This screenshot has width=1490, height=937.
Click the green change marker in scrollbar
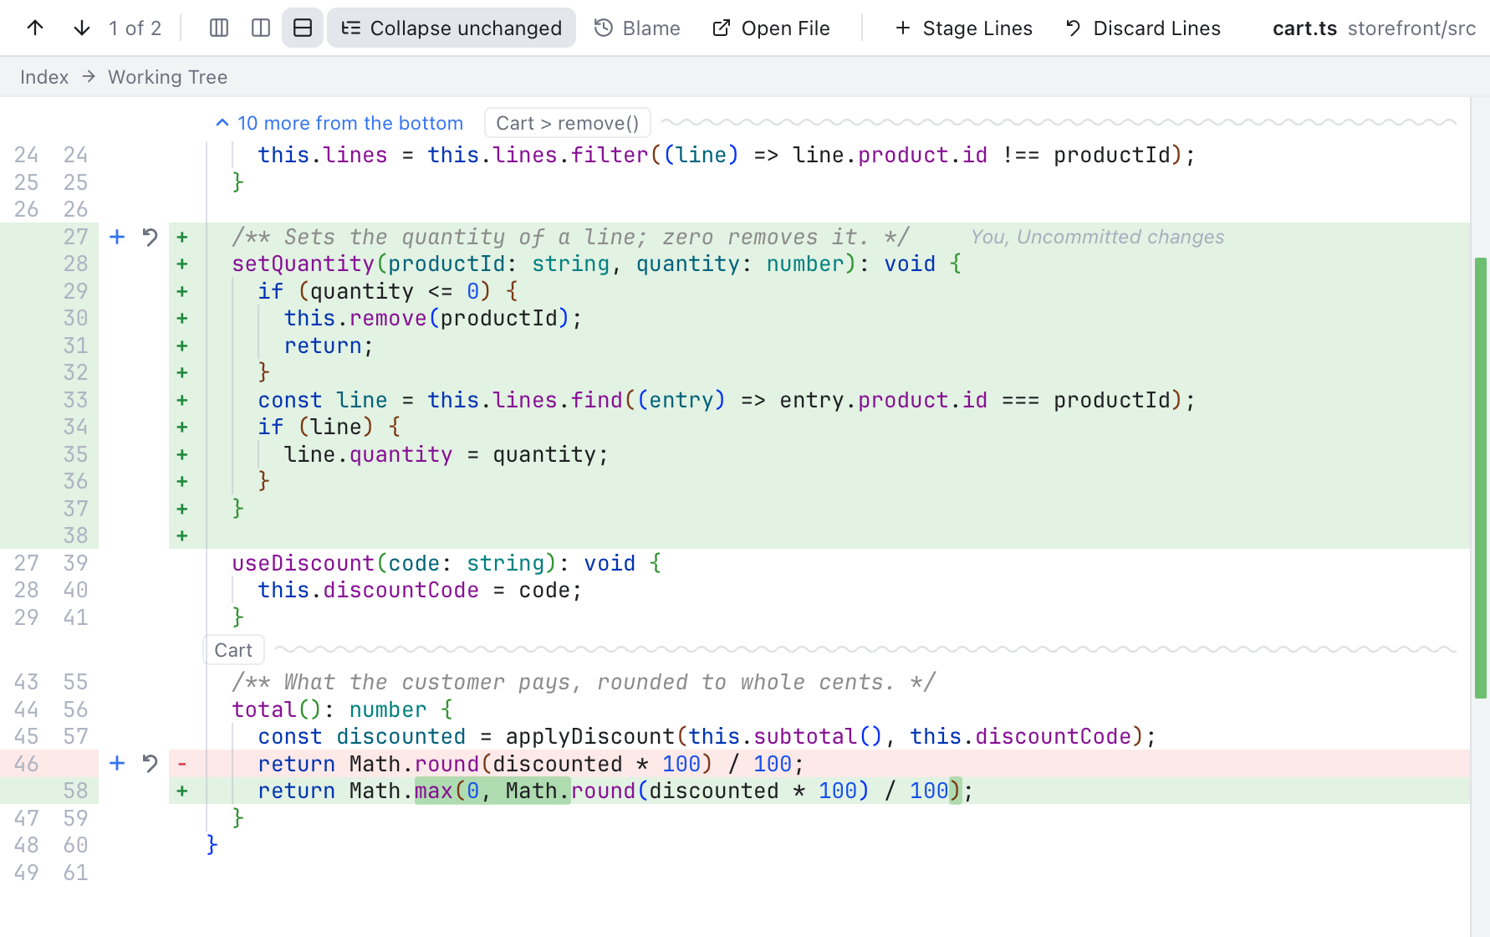(1481, 478)
